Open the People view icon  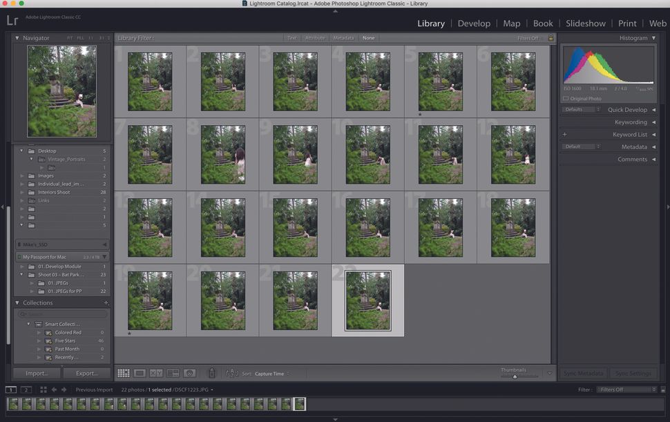point(191,373)
